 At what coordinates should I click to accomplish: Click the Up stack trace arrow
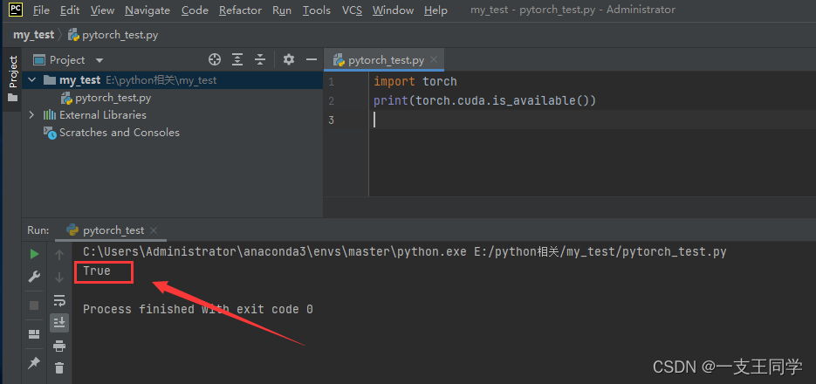pyautogui.click(x=59, y=255)
